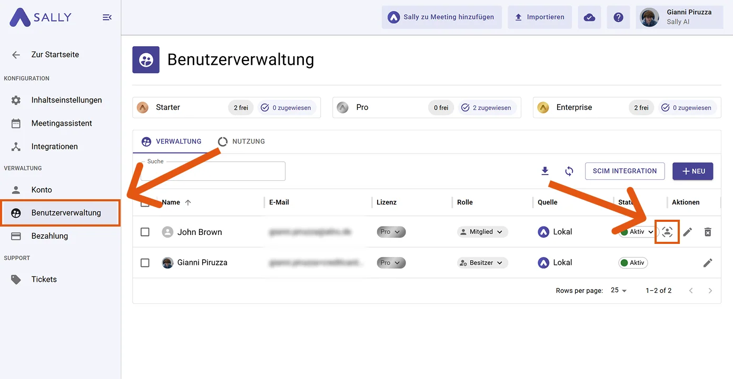Open the help question mark icon
This screenshot has width=733, height=379.
pos(619,17)
